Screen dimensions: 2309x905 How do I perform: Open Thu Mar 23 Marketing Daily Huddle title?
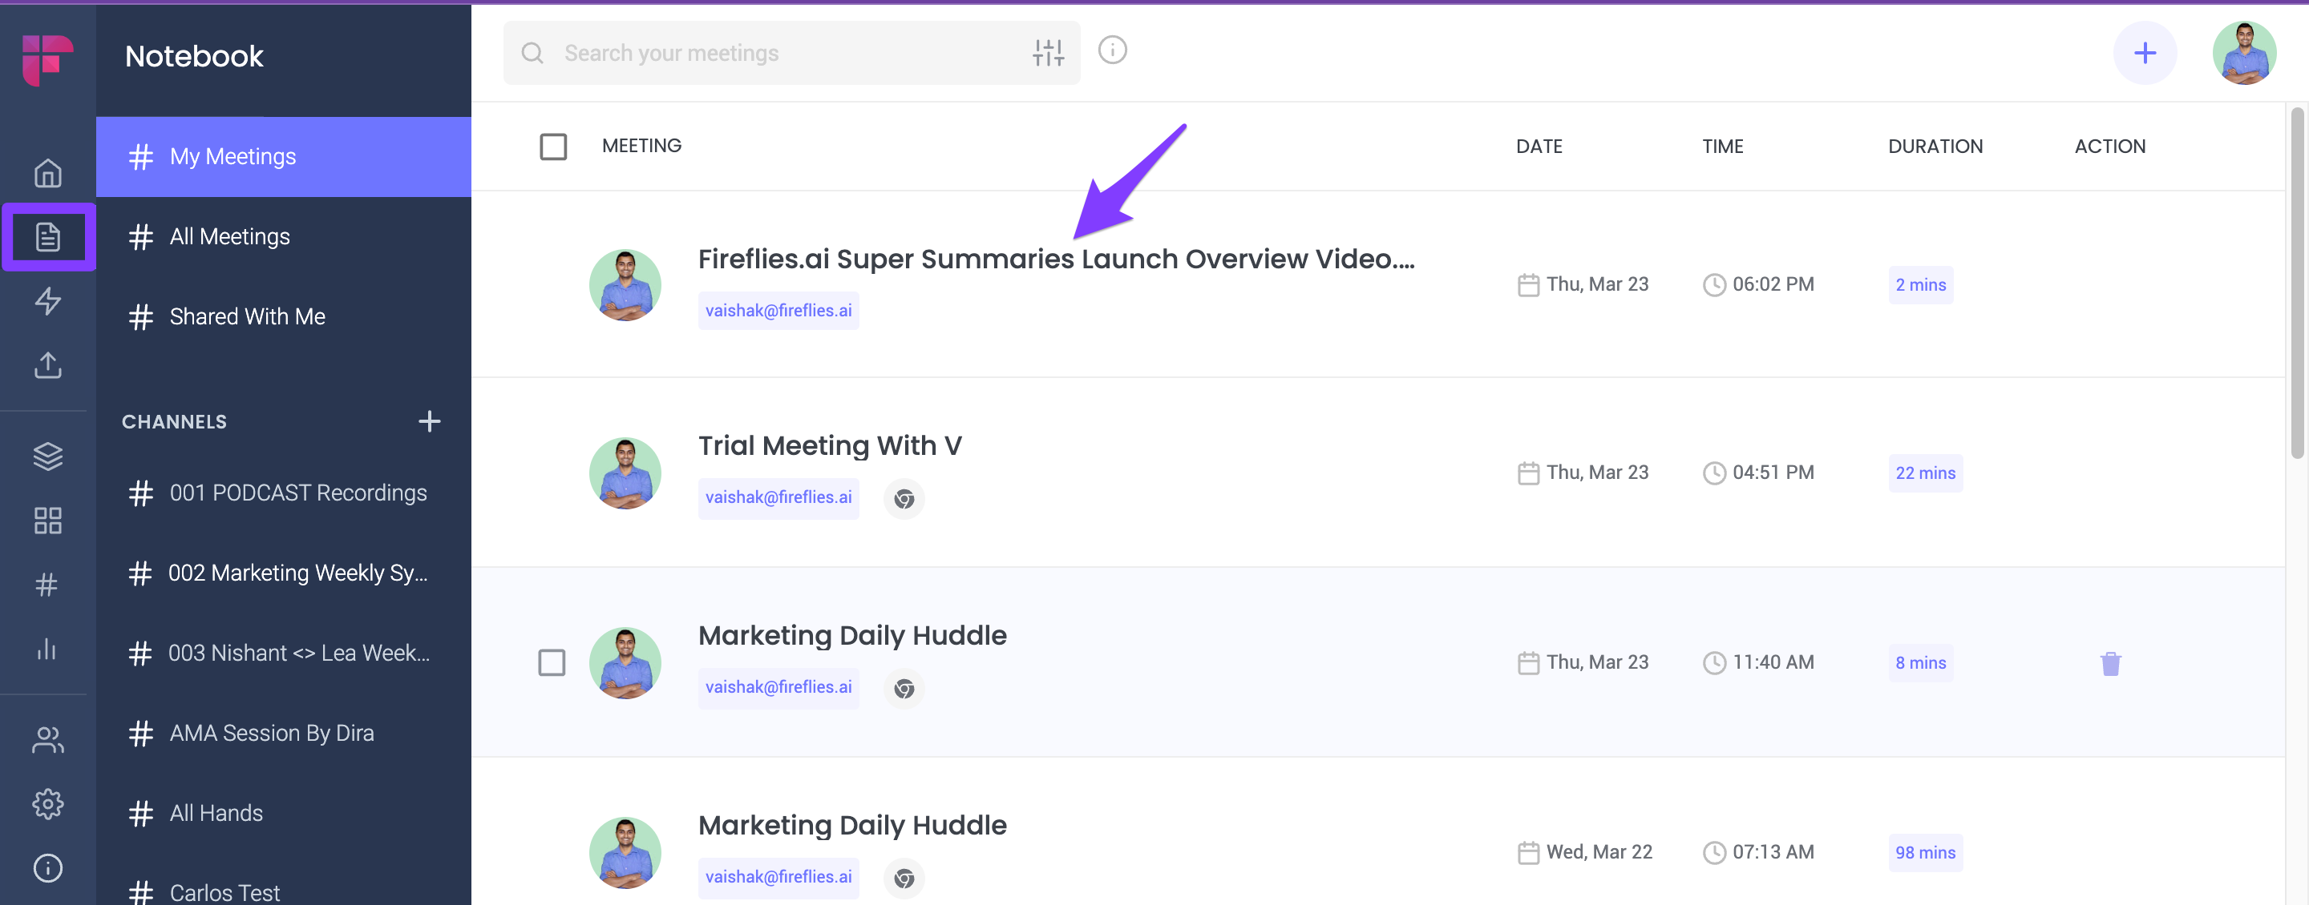pyautogui.click(x=851, y=634)
